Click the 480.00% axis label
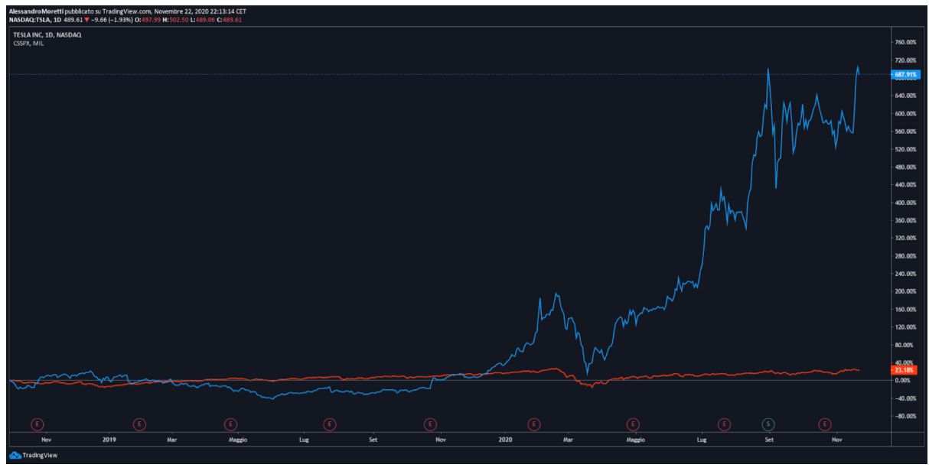Screen dimensions: 929x471 click(906, 167)
